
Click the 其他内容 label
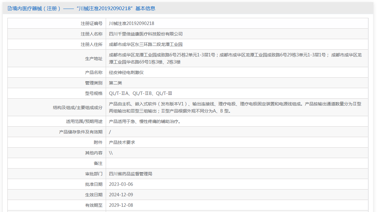[94, 153]
